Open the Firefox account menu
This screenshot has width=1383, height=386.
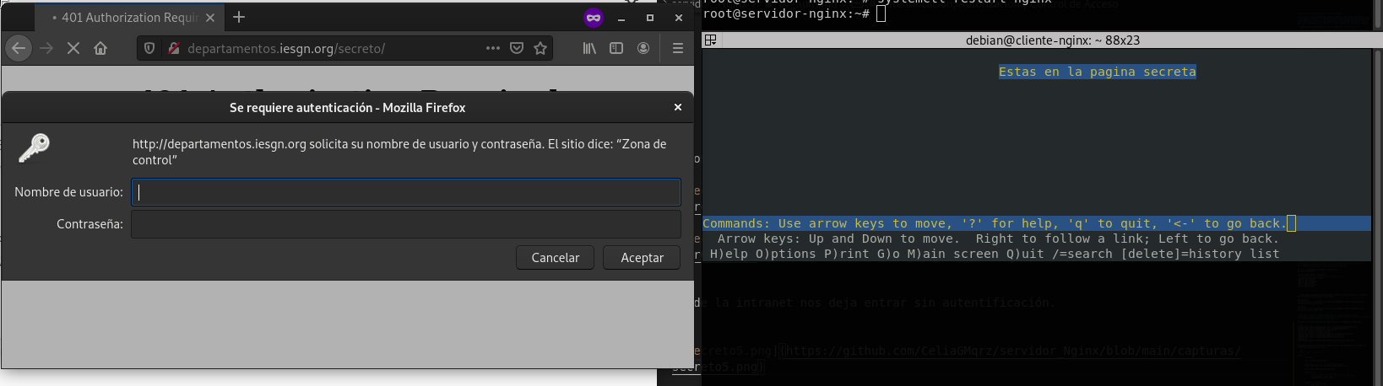(643, 48)
